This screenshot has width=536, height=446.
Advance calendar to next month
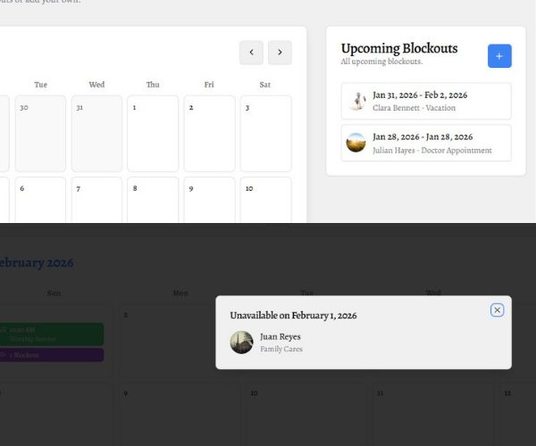280,53
